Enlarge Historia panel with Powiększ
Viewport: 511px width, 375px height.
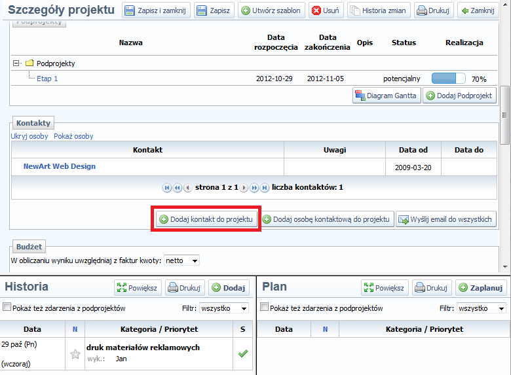(x=138, y=288)
